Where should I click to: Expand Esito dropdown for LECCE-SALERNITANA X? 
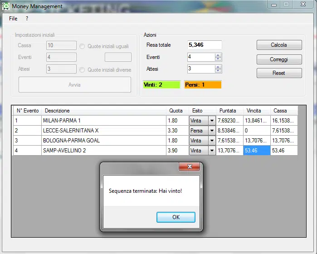(211, 131)
